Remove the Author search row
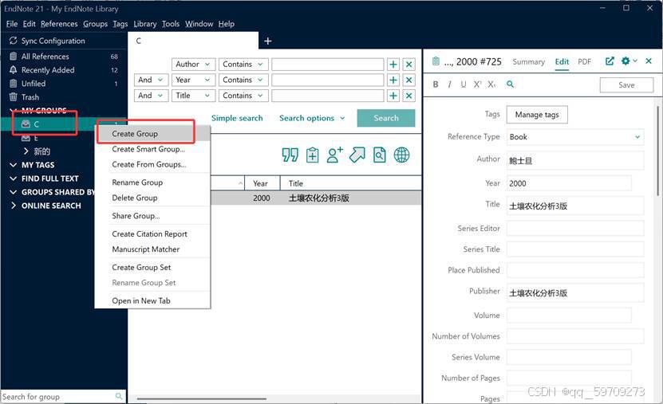This screenshot has height=404, width=663. click(x=408, y=65)
